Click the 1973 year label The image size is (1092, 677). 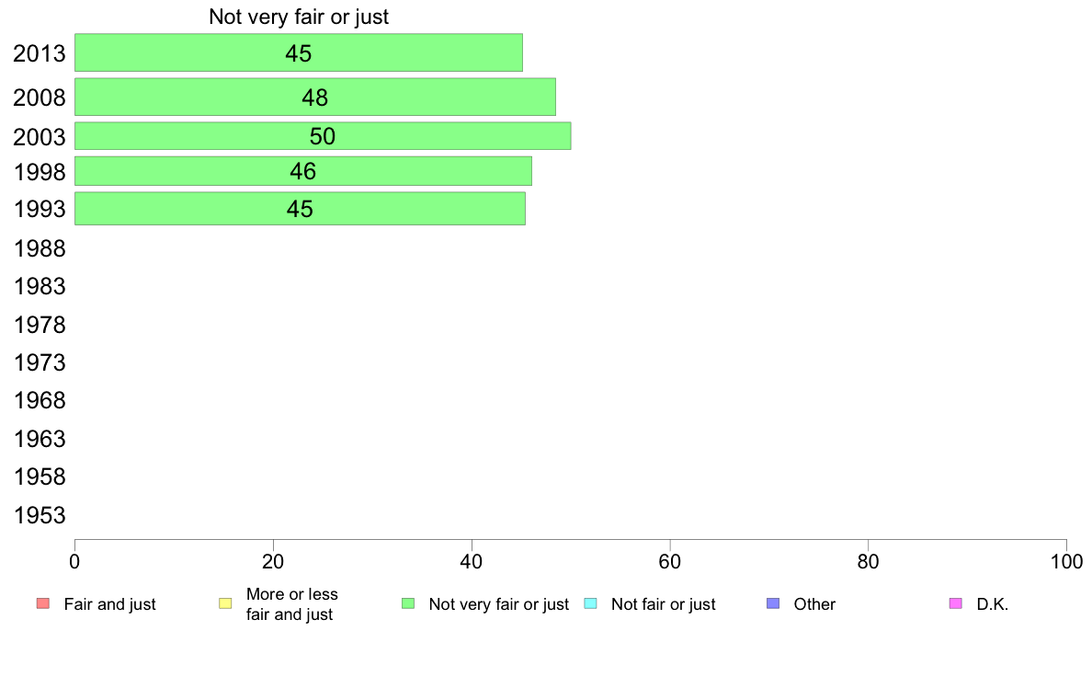40,362
